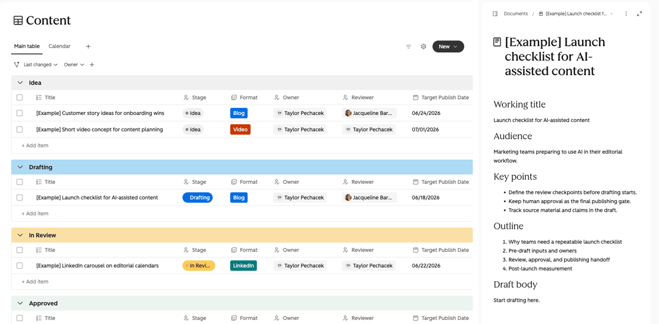
Task: Click the Title column icon in Idea group
Action: pos(39,97)
